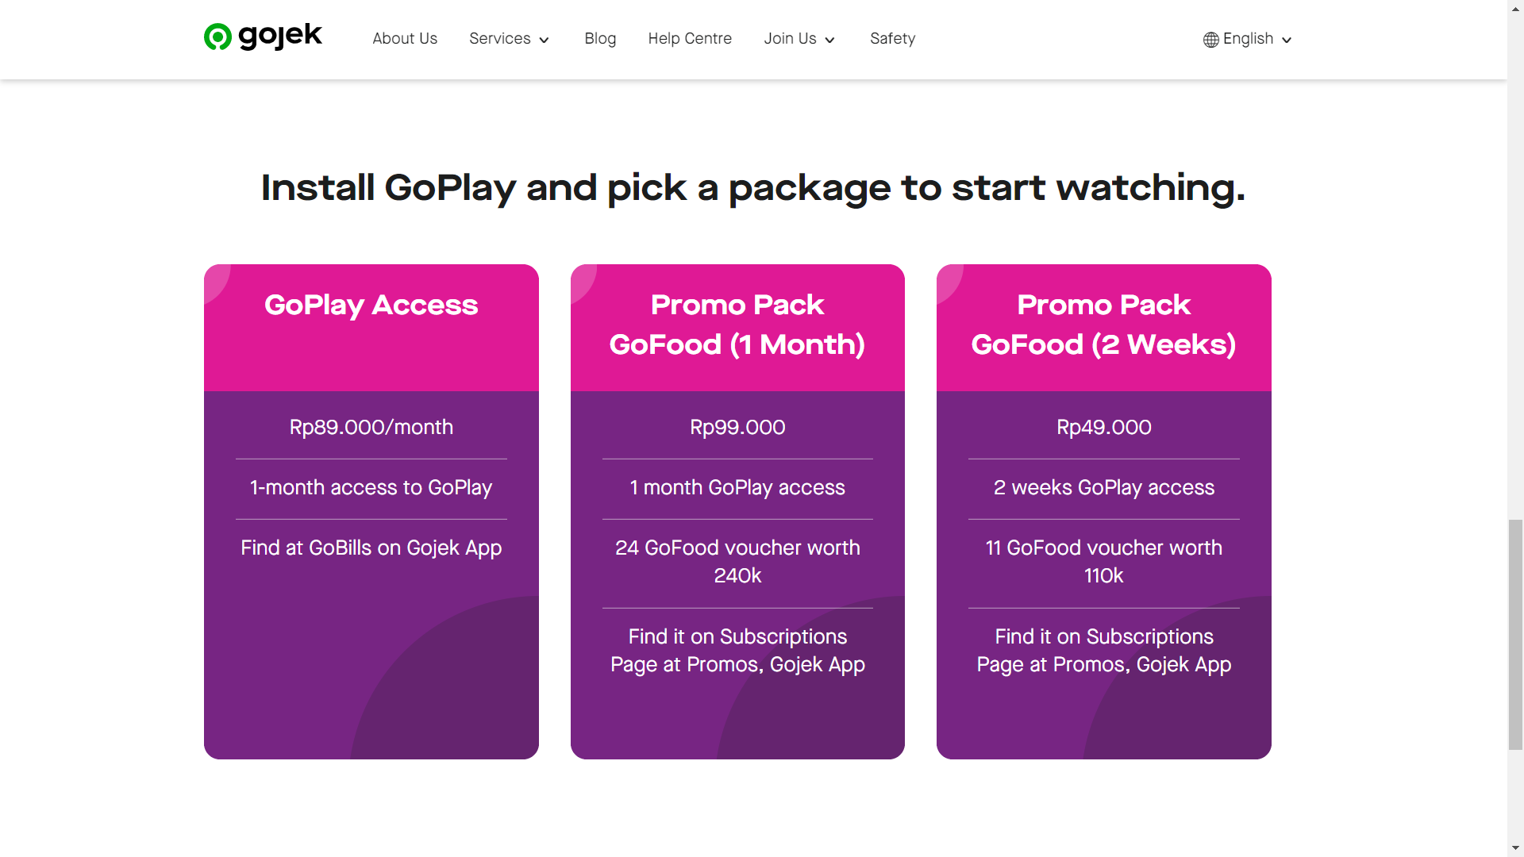The height and width of the screenshot is (857, 1524).
Task: Expand the Services dropdown chevron
Action: click(x=545, y=40)
